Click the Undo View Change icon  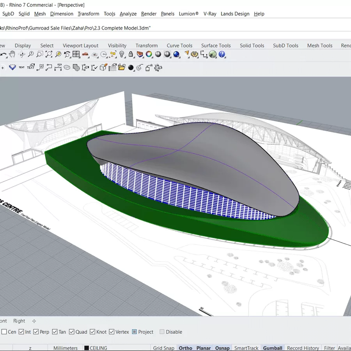67,54
